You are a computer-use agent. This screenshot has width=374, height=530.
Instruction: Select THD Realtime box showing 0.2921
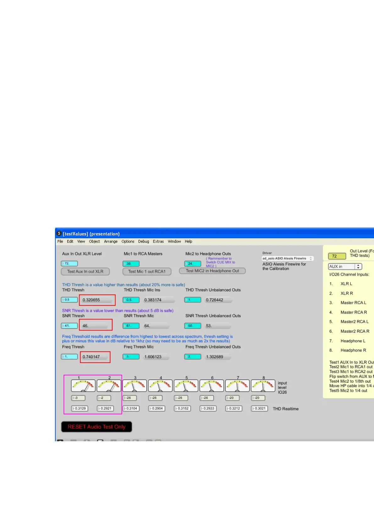(105, 409)
